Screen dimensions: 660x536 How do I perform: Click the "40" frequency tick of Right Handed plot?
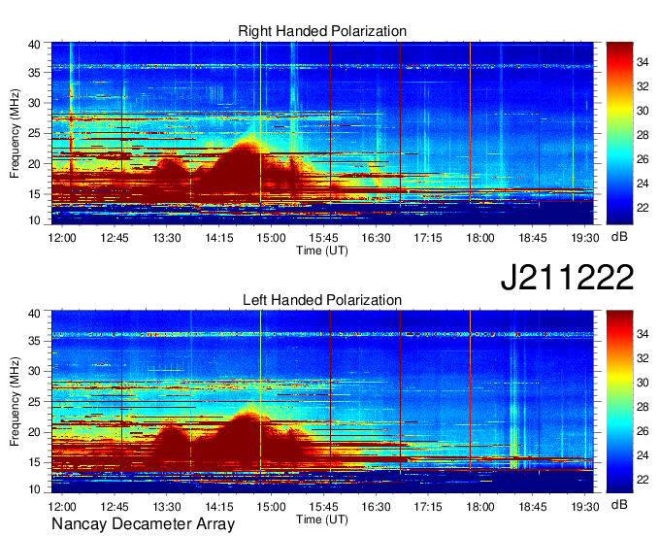pos(34,45)
